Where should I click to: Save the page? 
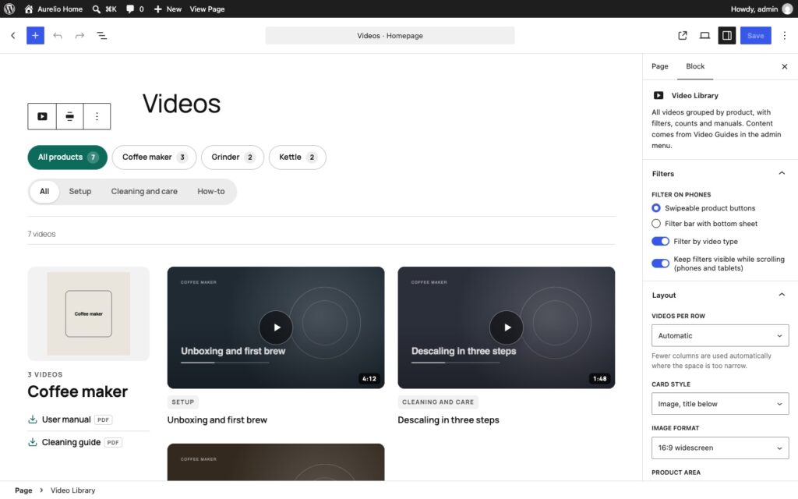click(755, 36)
